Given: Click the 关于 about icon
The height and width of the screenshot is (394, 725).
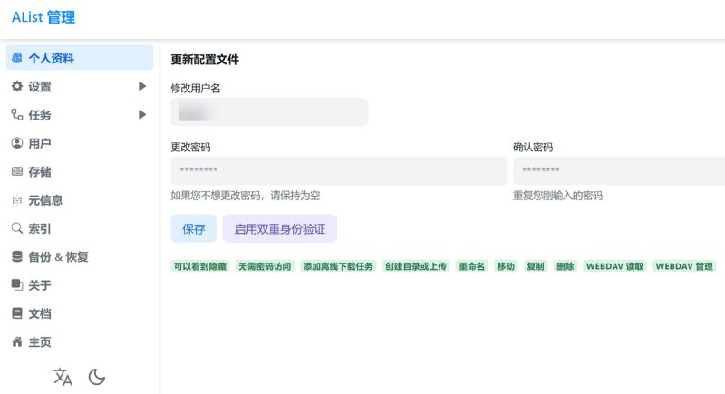Looking at the screenshot, I should pyautogui.click(x=17, y=285).
